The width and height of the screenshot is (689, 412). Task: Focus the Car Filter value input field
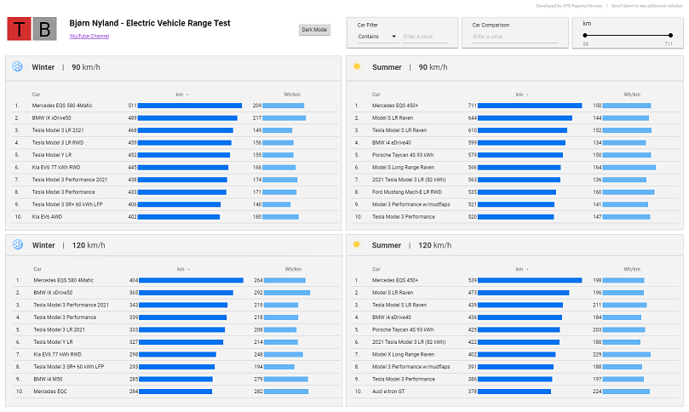point(425,37)
